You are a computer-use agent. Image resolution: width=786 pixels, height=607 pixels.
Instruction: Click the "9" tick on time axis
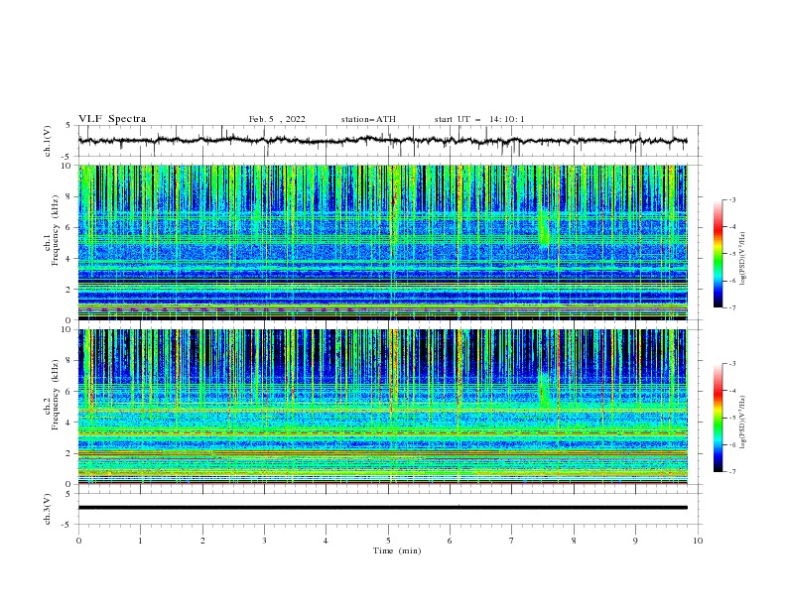[x=635, y=541]
